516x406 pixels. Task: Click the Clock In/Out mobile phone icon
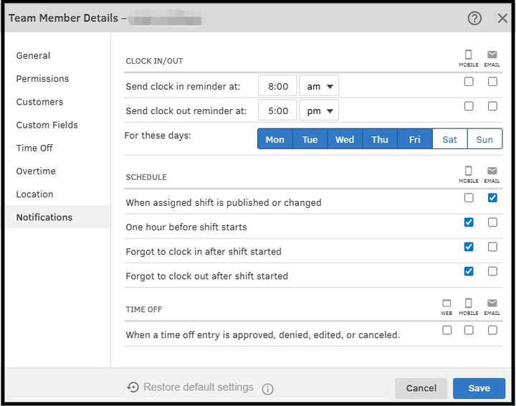point(469,55)
